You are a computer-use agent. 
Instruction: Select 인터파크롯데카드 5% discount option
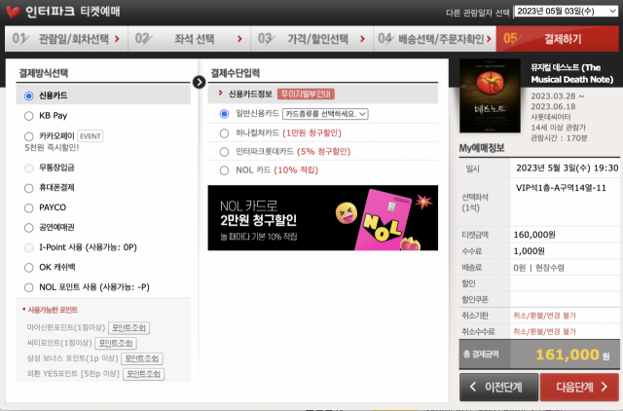pos(224,152)
